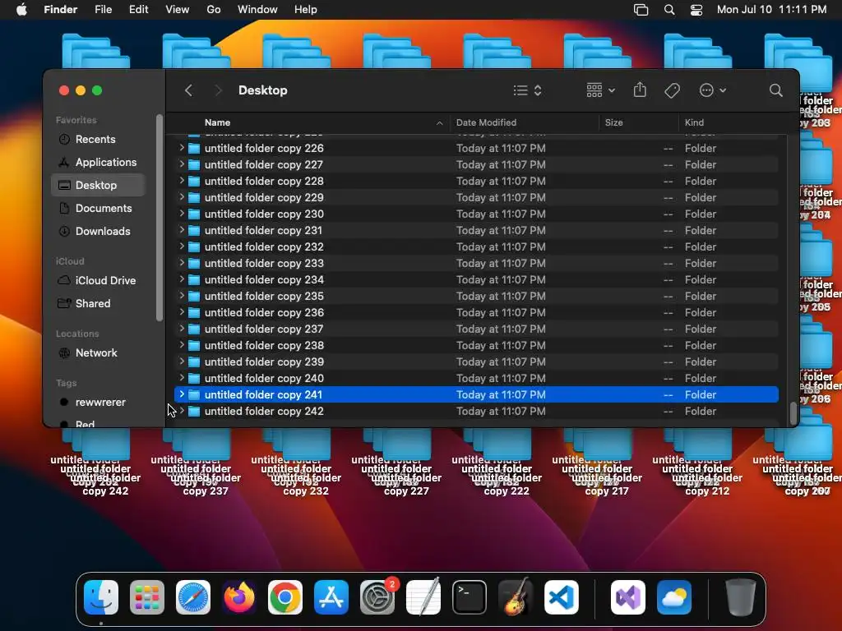Open the Go menu
The image size is (842, 631).
point(214,10)
